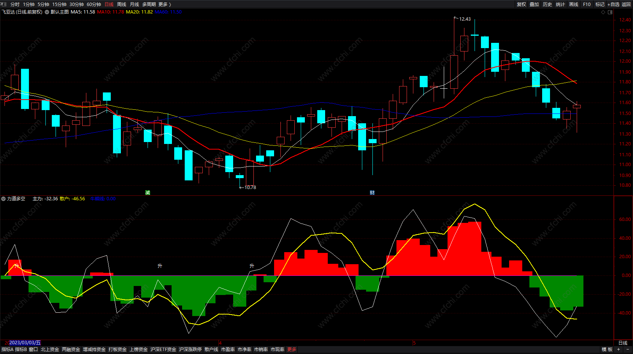
Task: Click the stock title 飞亚达(日线.前复权)
Action: point(22,12)
